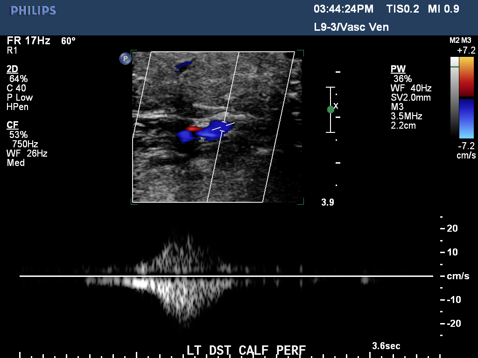Select the 2D settings heading
Image resolution: width=478 pixels, height=358 pixels.
[x=13, y=69]
